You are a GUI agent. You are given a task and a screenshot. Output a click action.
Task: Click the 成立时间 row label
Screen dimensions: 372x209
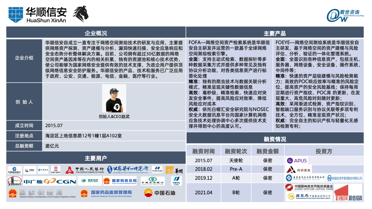[24, 125]
